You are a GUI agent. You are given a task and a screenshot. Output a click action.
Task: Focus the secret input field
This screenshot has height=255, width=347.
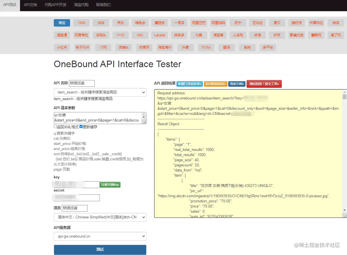point(77,198)
